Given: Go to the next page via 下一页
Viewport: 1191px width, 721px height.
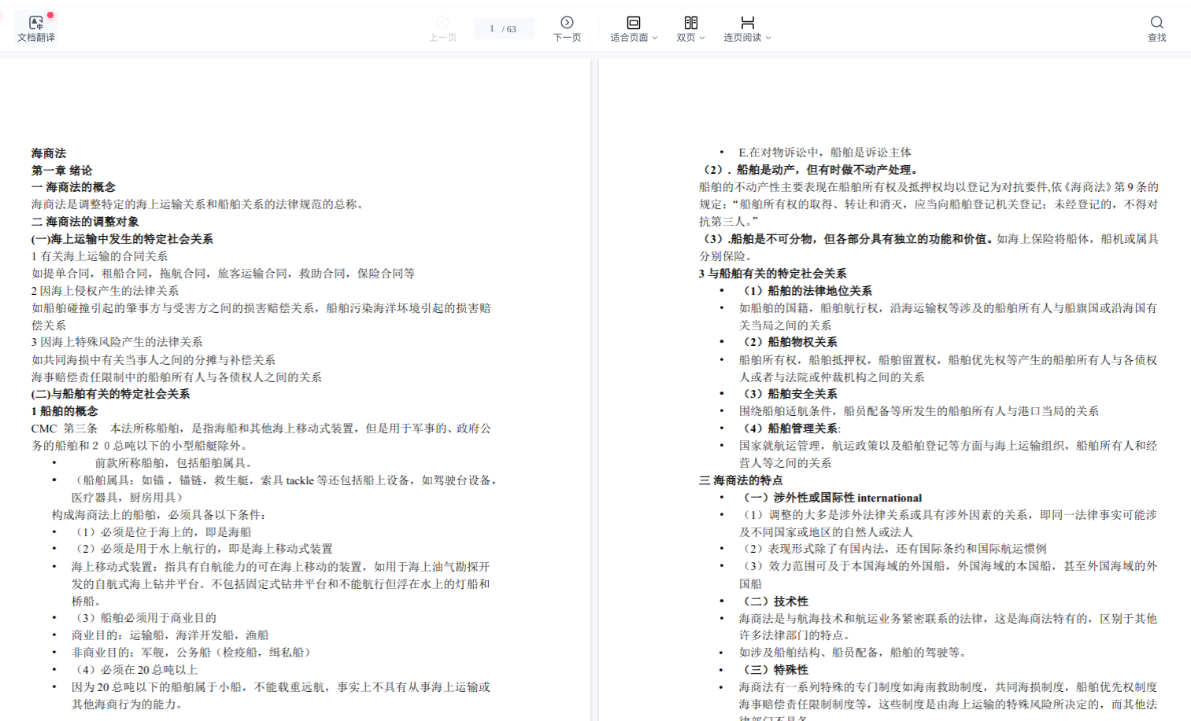Looking at the screenshot, I should [567, 28].
